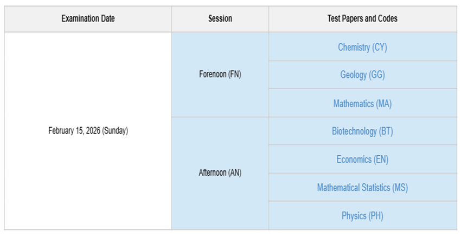Click the Geology (GG) link
The height and width of the screenshot is (238, 461).
[362, 75]
